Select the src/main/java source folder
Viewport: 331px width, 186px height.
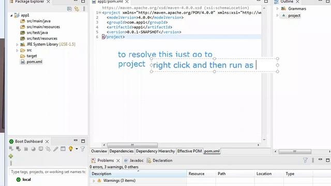pyautogui.click(x=38, y=21)
